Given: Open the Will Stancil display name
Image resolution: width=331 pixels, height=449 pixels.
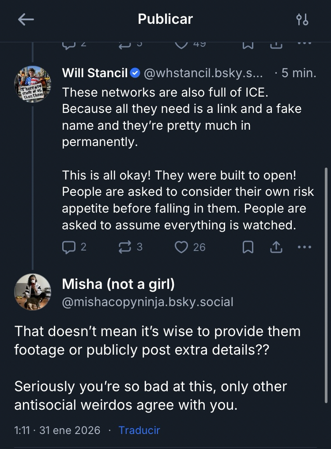Looking at the screenshot, I should coord(95,73).
